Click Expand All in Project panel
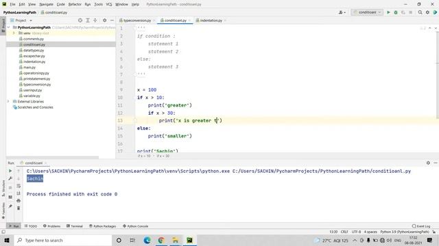Screen dimensions: 439x246 tap(88, 20)
